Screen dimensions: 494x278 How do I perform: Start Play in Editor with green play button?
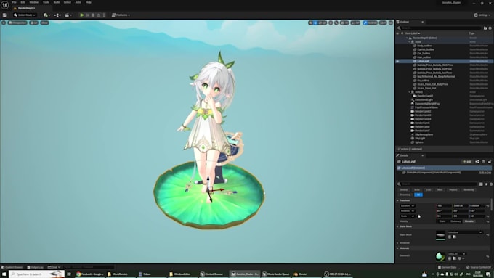click(x=82, y=15)
